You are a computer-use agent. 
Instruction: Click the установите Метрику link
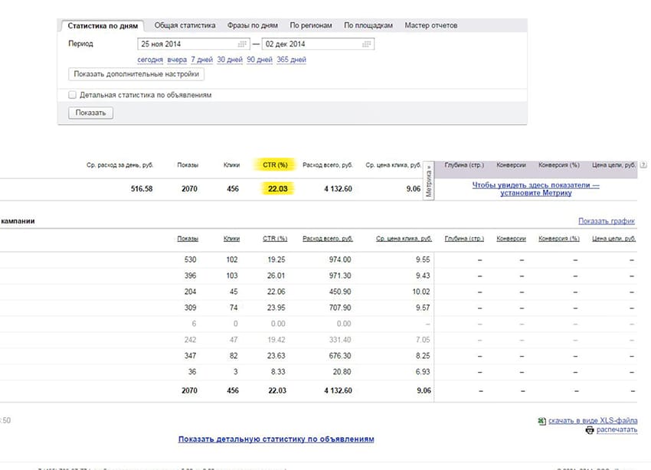tap(535, 194)
